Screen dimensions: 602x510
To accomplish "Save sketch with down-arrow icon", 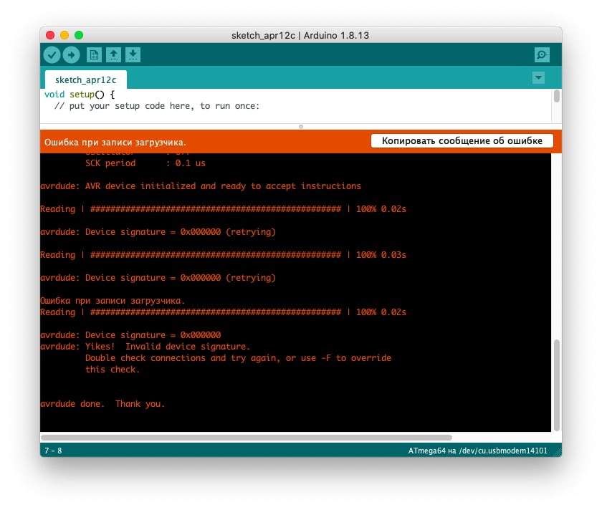I will click(133, 55).
